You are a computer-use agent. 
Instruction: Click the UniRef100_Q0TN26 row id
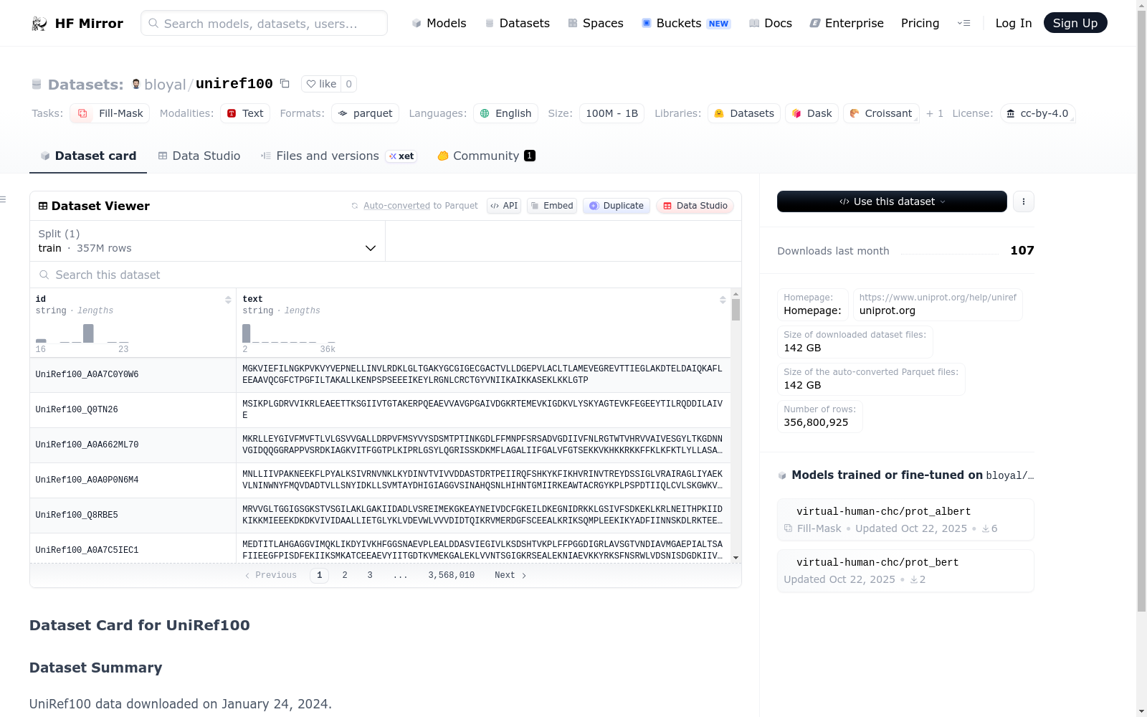(77, 409)
